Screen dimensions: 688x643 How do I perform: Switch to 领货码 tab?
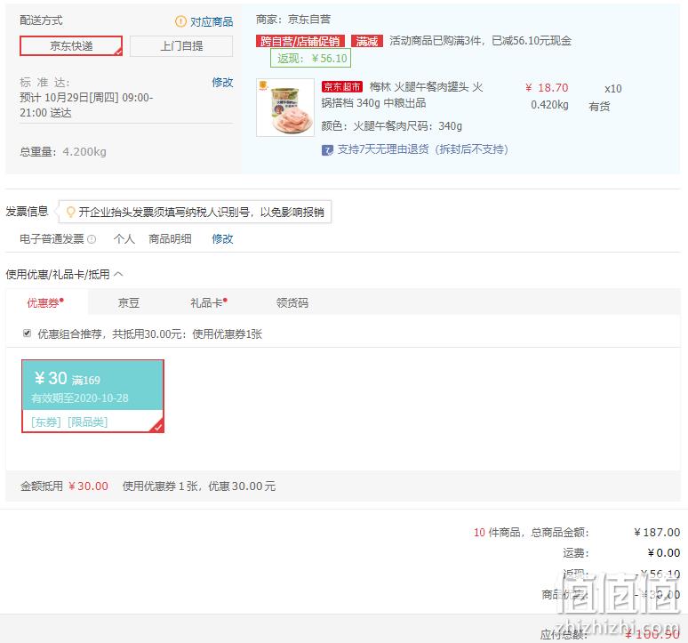pyautogui.click(x=292, y=303)
